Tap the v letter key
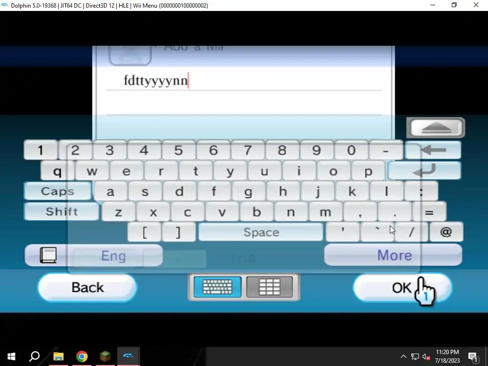This screenshot has height=366, width=488. (x=222, y=212)
